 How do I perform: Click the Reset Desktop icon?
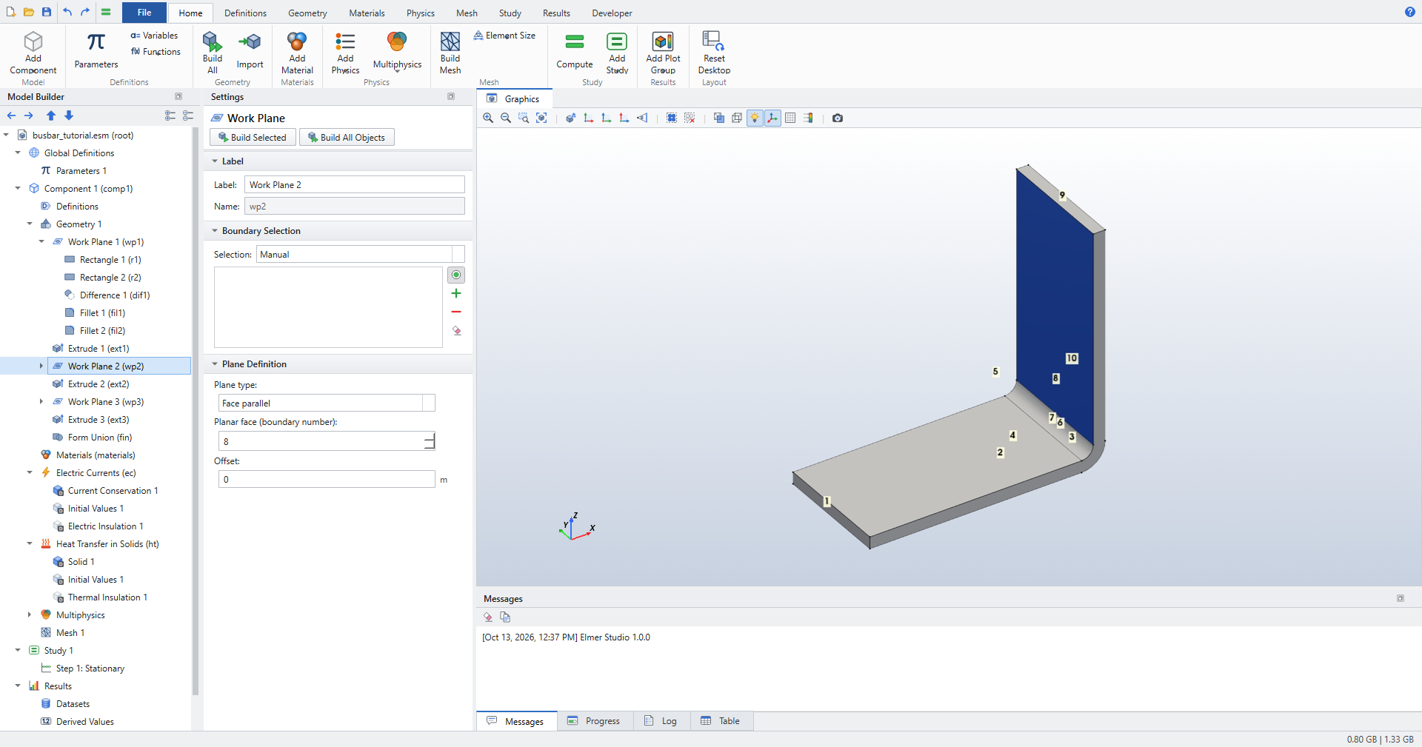[714, 53]
